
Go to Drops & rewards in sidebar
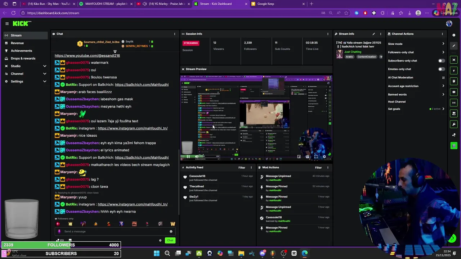[25, 58]
